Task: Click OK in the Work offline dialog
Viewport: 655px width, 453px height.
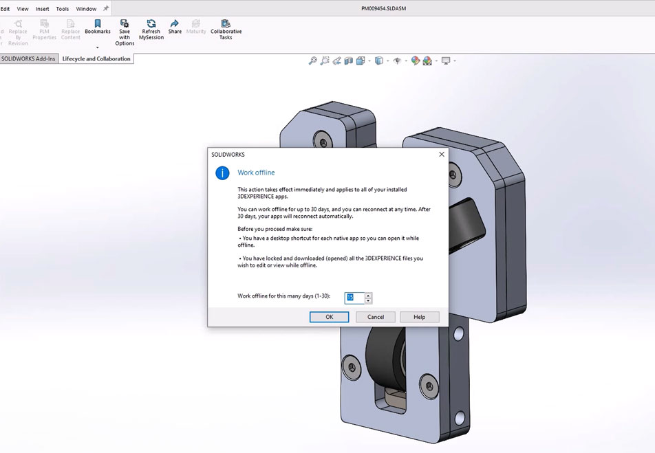Action: click(329, 317)
